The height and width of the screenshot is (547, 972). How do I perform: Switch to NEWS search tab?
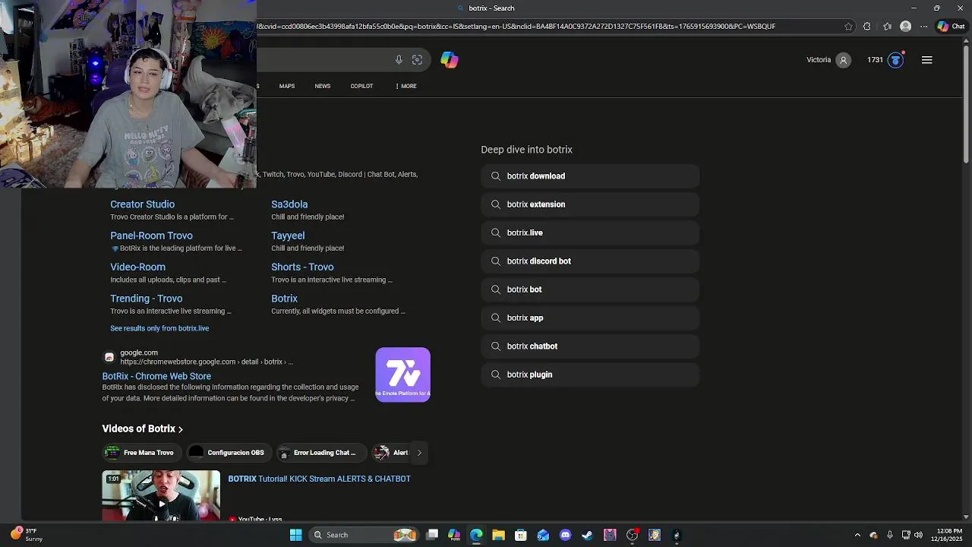point(323,86)
